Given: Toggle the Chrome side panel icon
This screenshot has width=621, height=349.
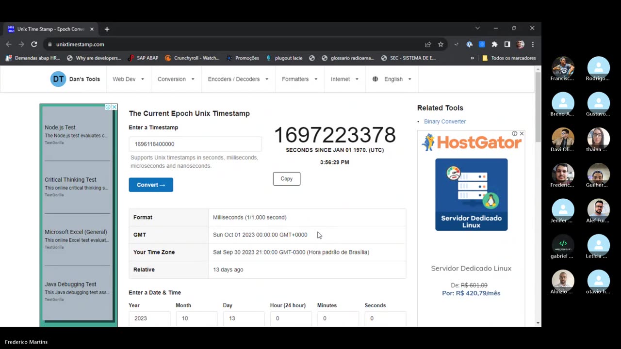Looking at the screenshot, I should pos(507,44).
